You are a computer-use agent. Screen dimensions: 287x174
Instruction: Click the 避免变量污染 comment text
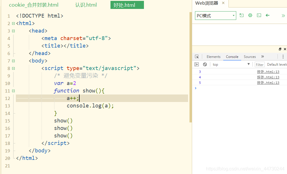click(x=81, y=76)
